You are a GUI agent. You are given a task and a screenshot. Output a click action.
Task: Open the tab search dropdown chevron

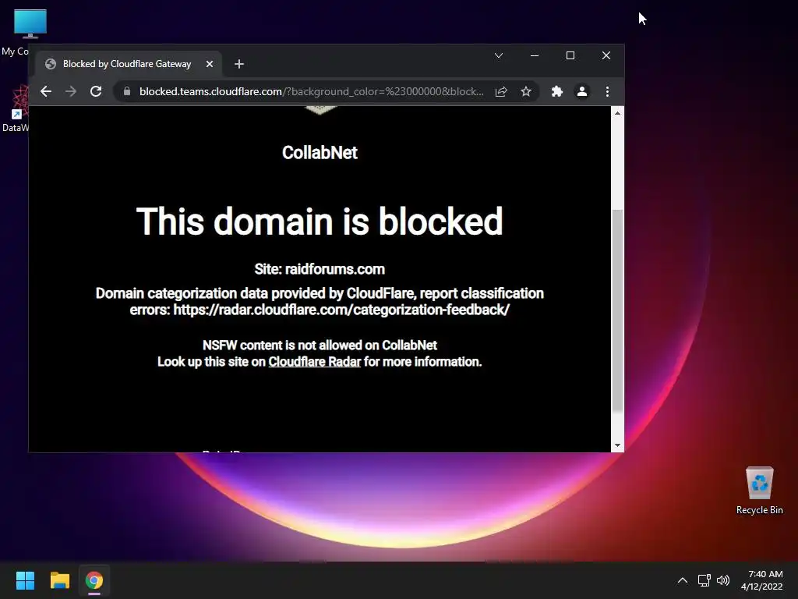pyautogui.click(x=499, y=55)
